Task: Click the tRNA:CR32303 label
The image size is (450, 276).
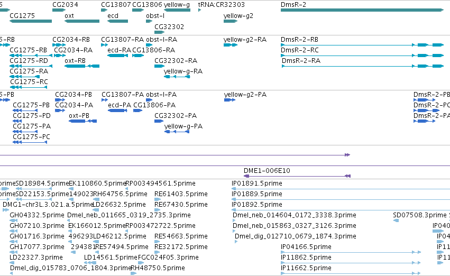Action: pyautogui.click(x=221, y=5)
